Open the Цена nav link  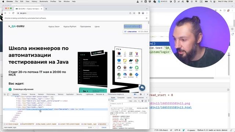(x=97, y=26)
